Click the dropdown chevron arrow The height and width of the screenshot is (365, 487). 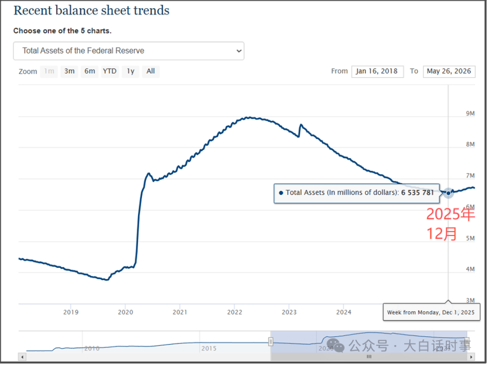239,51
